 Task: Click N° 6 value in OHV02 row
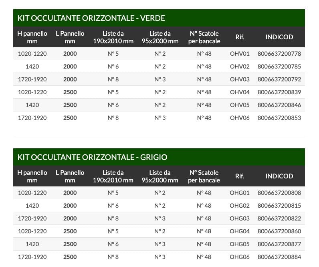click(x=113, y=67)
